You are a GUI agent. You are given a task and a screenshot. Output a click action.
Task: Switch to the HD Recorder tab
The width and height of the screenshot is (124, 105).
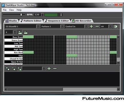[82, 21]
